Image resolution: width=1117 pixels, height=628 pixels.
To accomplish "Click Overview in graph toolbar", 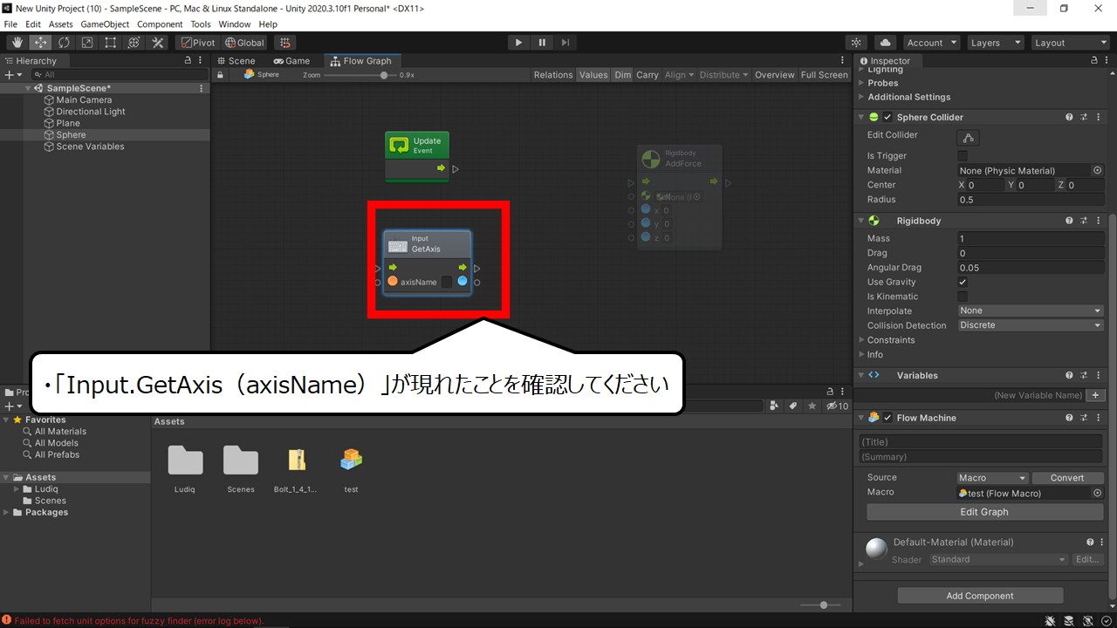I will click(x=775, y=75).
